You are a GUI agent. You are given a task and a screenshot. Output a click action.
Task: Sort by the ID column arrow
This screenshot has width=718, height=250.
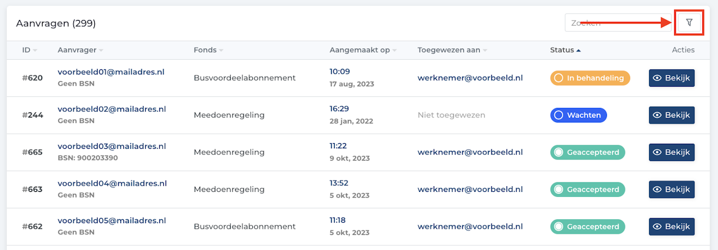pos(35,50)
